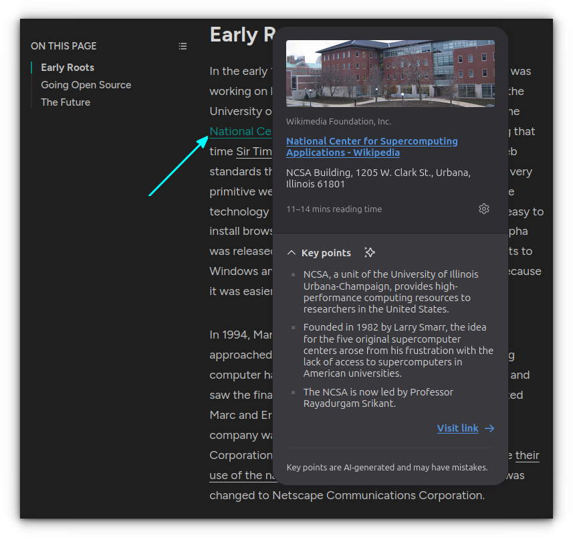The image size is (573, 540).
Task: Click the green National Ce... article link
Action: [x=241, y=131]
